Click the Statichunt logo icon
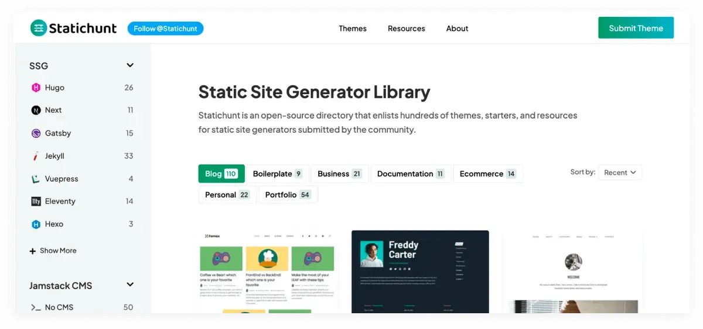 point(39,28)
